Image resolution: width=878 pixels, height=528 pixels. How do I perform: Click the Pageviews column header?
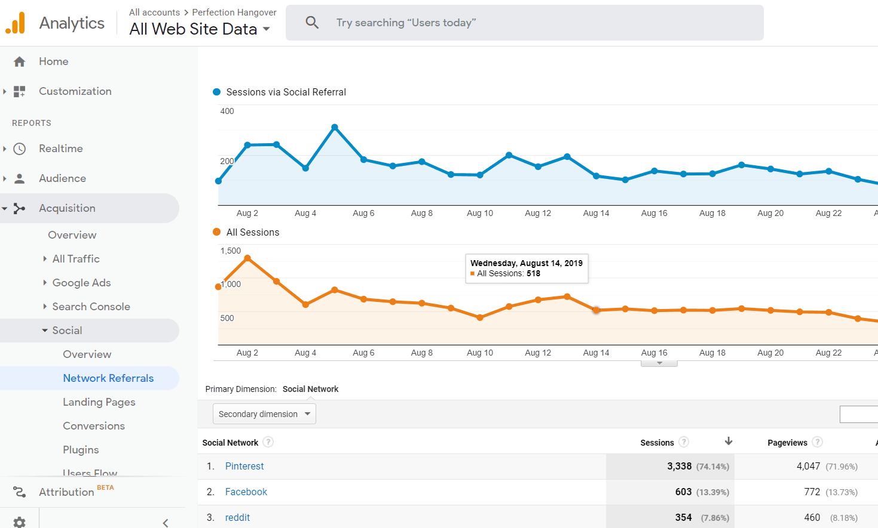pyautogui.click(x=787, y=443)
